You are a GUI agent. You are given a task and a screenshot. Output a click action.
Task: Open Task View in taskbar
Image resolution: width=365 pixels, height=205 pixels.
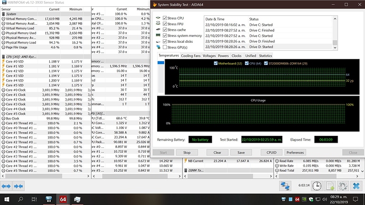[x=34, y=199]
